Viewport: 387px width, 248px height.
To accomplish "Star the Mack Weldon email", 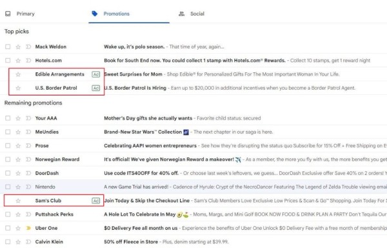I will tap(18, 46).
